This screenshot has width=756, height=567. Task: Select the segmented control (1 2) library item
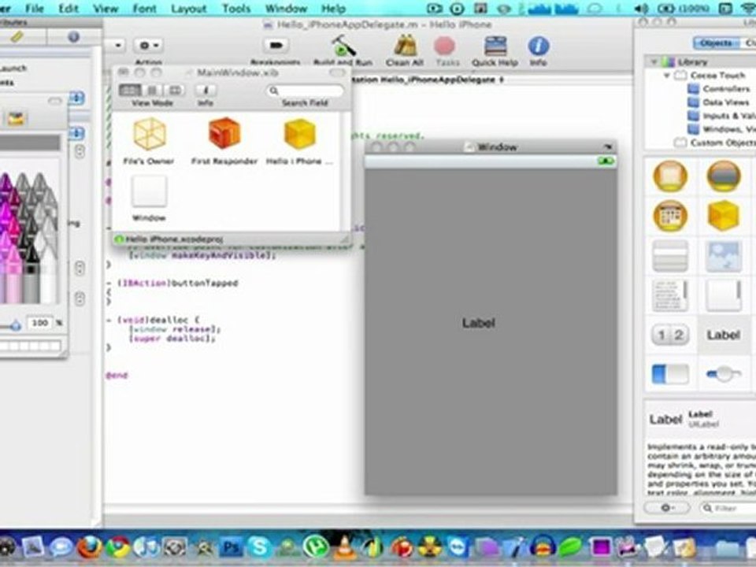point(670,335)
